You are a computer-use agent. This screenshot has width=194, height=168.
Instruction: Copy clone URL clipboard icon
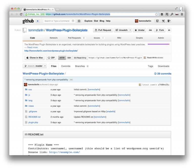point(145,58)
